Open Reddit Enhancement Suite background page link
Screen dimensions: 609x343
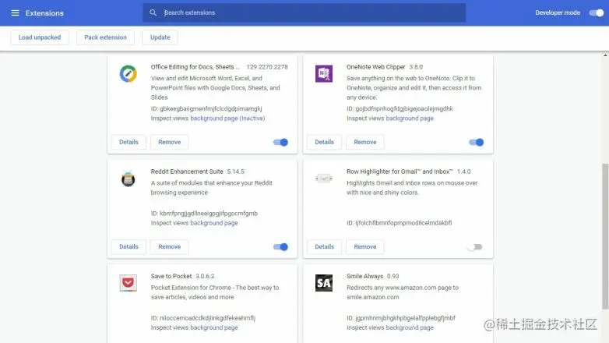point(214,223)
